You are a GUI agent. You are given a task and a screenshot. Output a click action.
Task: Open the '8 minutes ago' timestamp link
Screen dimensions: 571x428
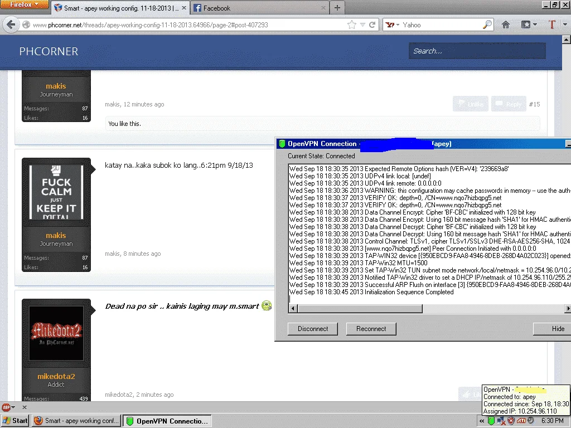[142, 254]
